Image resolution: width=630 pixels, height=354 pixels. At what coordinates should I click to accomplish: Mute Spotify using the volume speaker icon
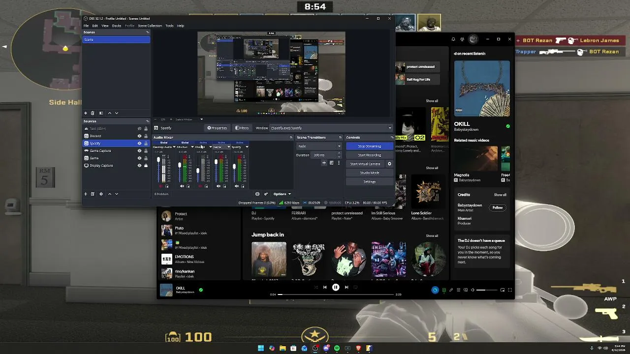tap(472, 290)
